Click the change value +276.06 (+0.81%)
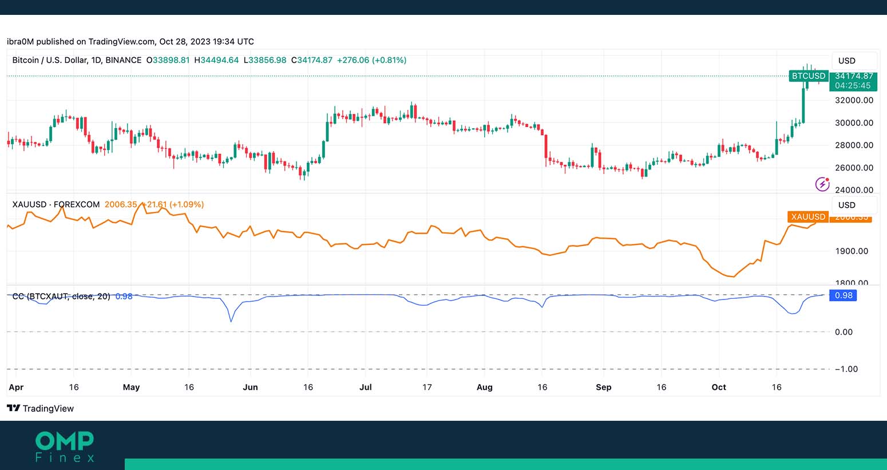Image resolution: width=887 pixels, height=470 pixels. click(x=372, y=60)
